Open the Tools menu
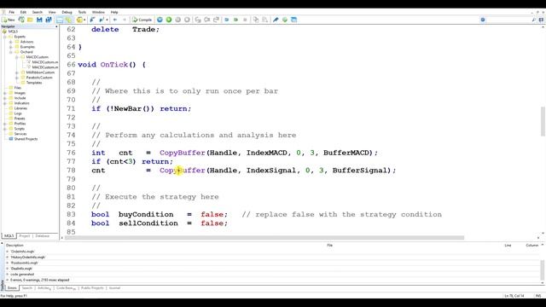Viewport: 546px width, 307px height. pos(82,12)
